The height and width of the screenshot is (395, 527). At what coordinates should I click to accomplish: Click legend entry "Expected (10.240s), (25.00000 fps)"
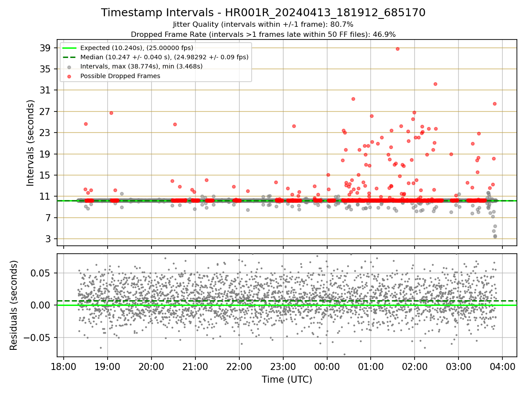click(137, 48)
